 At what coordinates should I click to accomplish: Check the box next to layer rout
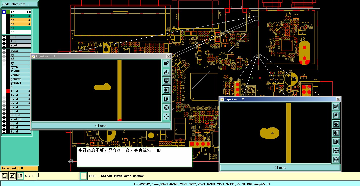[4, 45]
